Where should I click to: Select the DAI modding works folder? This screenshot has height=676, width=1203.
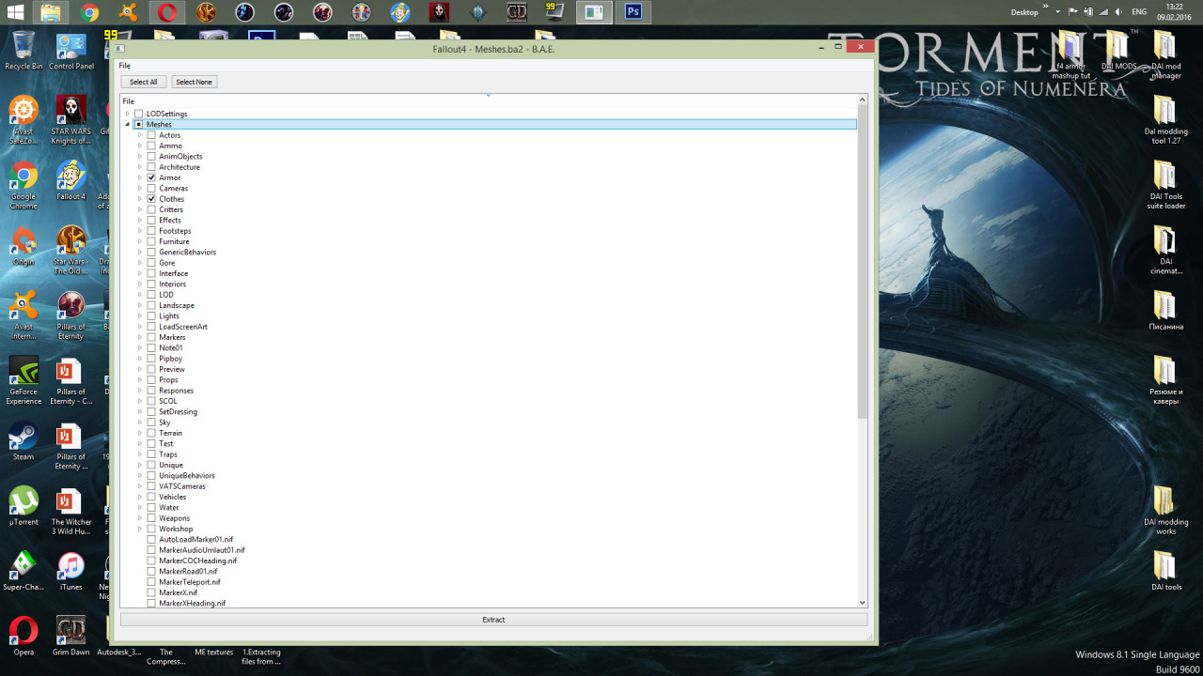point(1165,510)
